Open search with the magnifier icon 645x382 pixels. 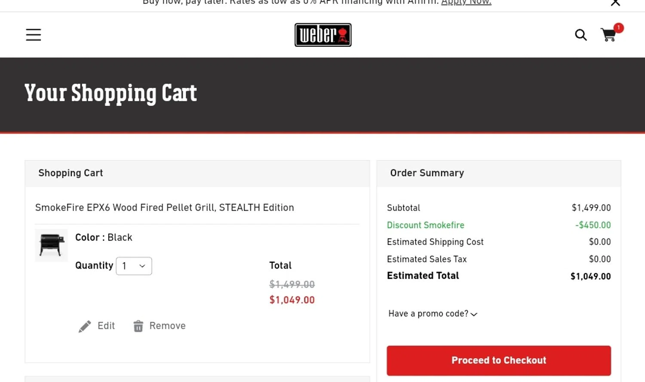click(580, 35)
